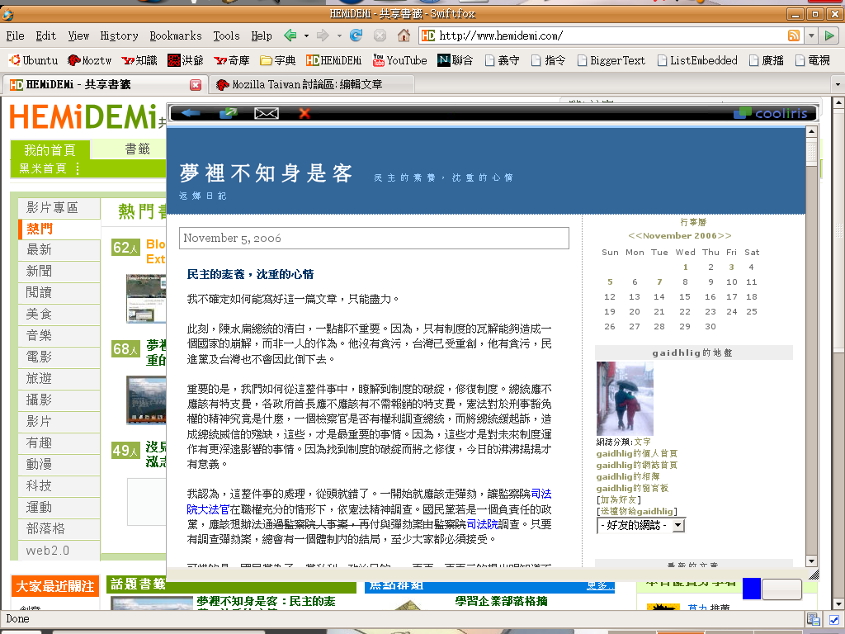845x634 pixels.
Task: Select 新聞 category in left sidebar
Action: [39, 271]
